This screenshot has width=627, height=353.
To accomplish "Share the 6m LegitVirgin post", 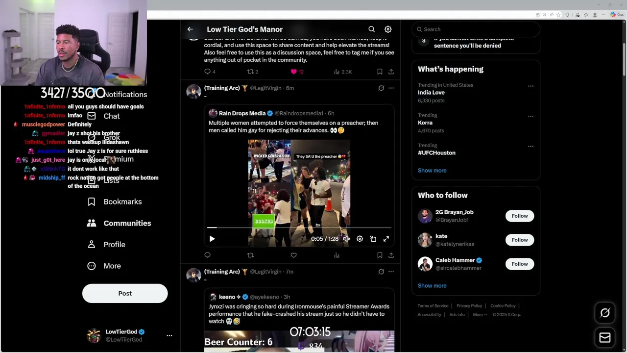I will point(391,255).
